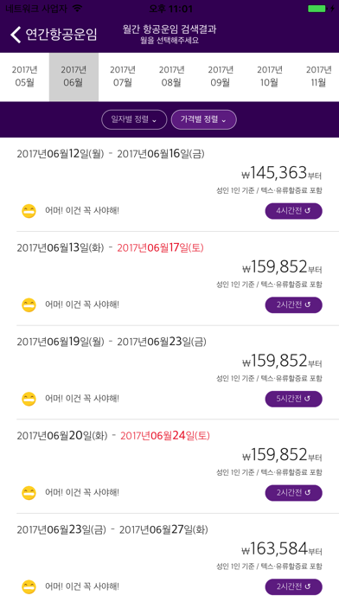The image size is (339, 602).
Task: Open the ₩145,363 fare for 06월12일
Action: pos(169,185)
